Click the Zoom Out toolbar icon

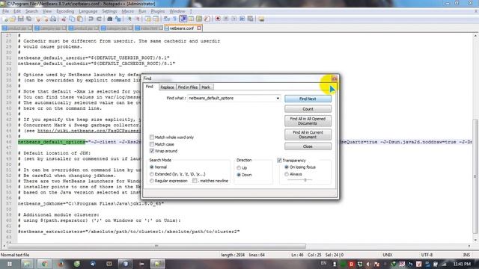[138, 19]
